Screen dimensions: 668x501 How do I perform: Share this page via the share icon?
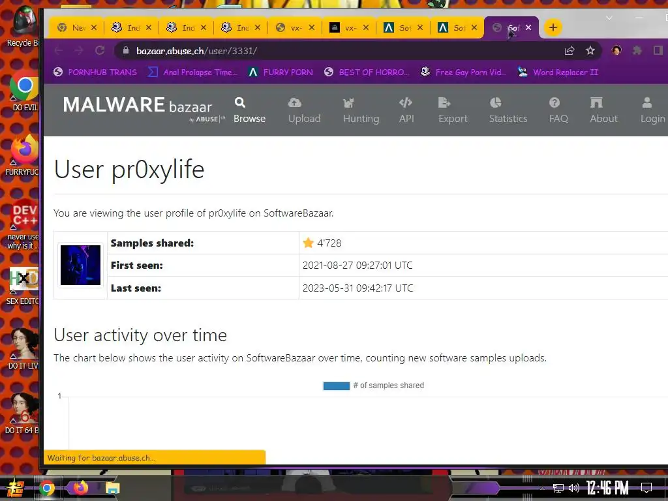[x=569, y=51]
